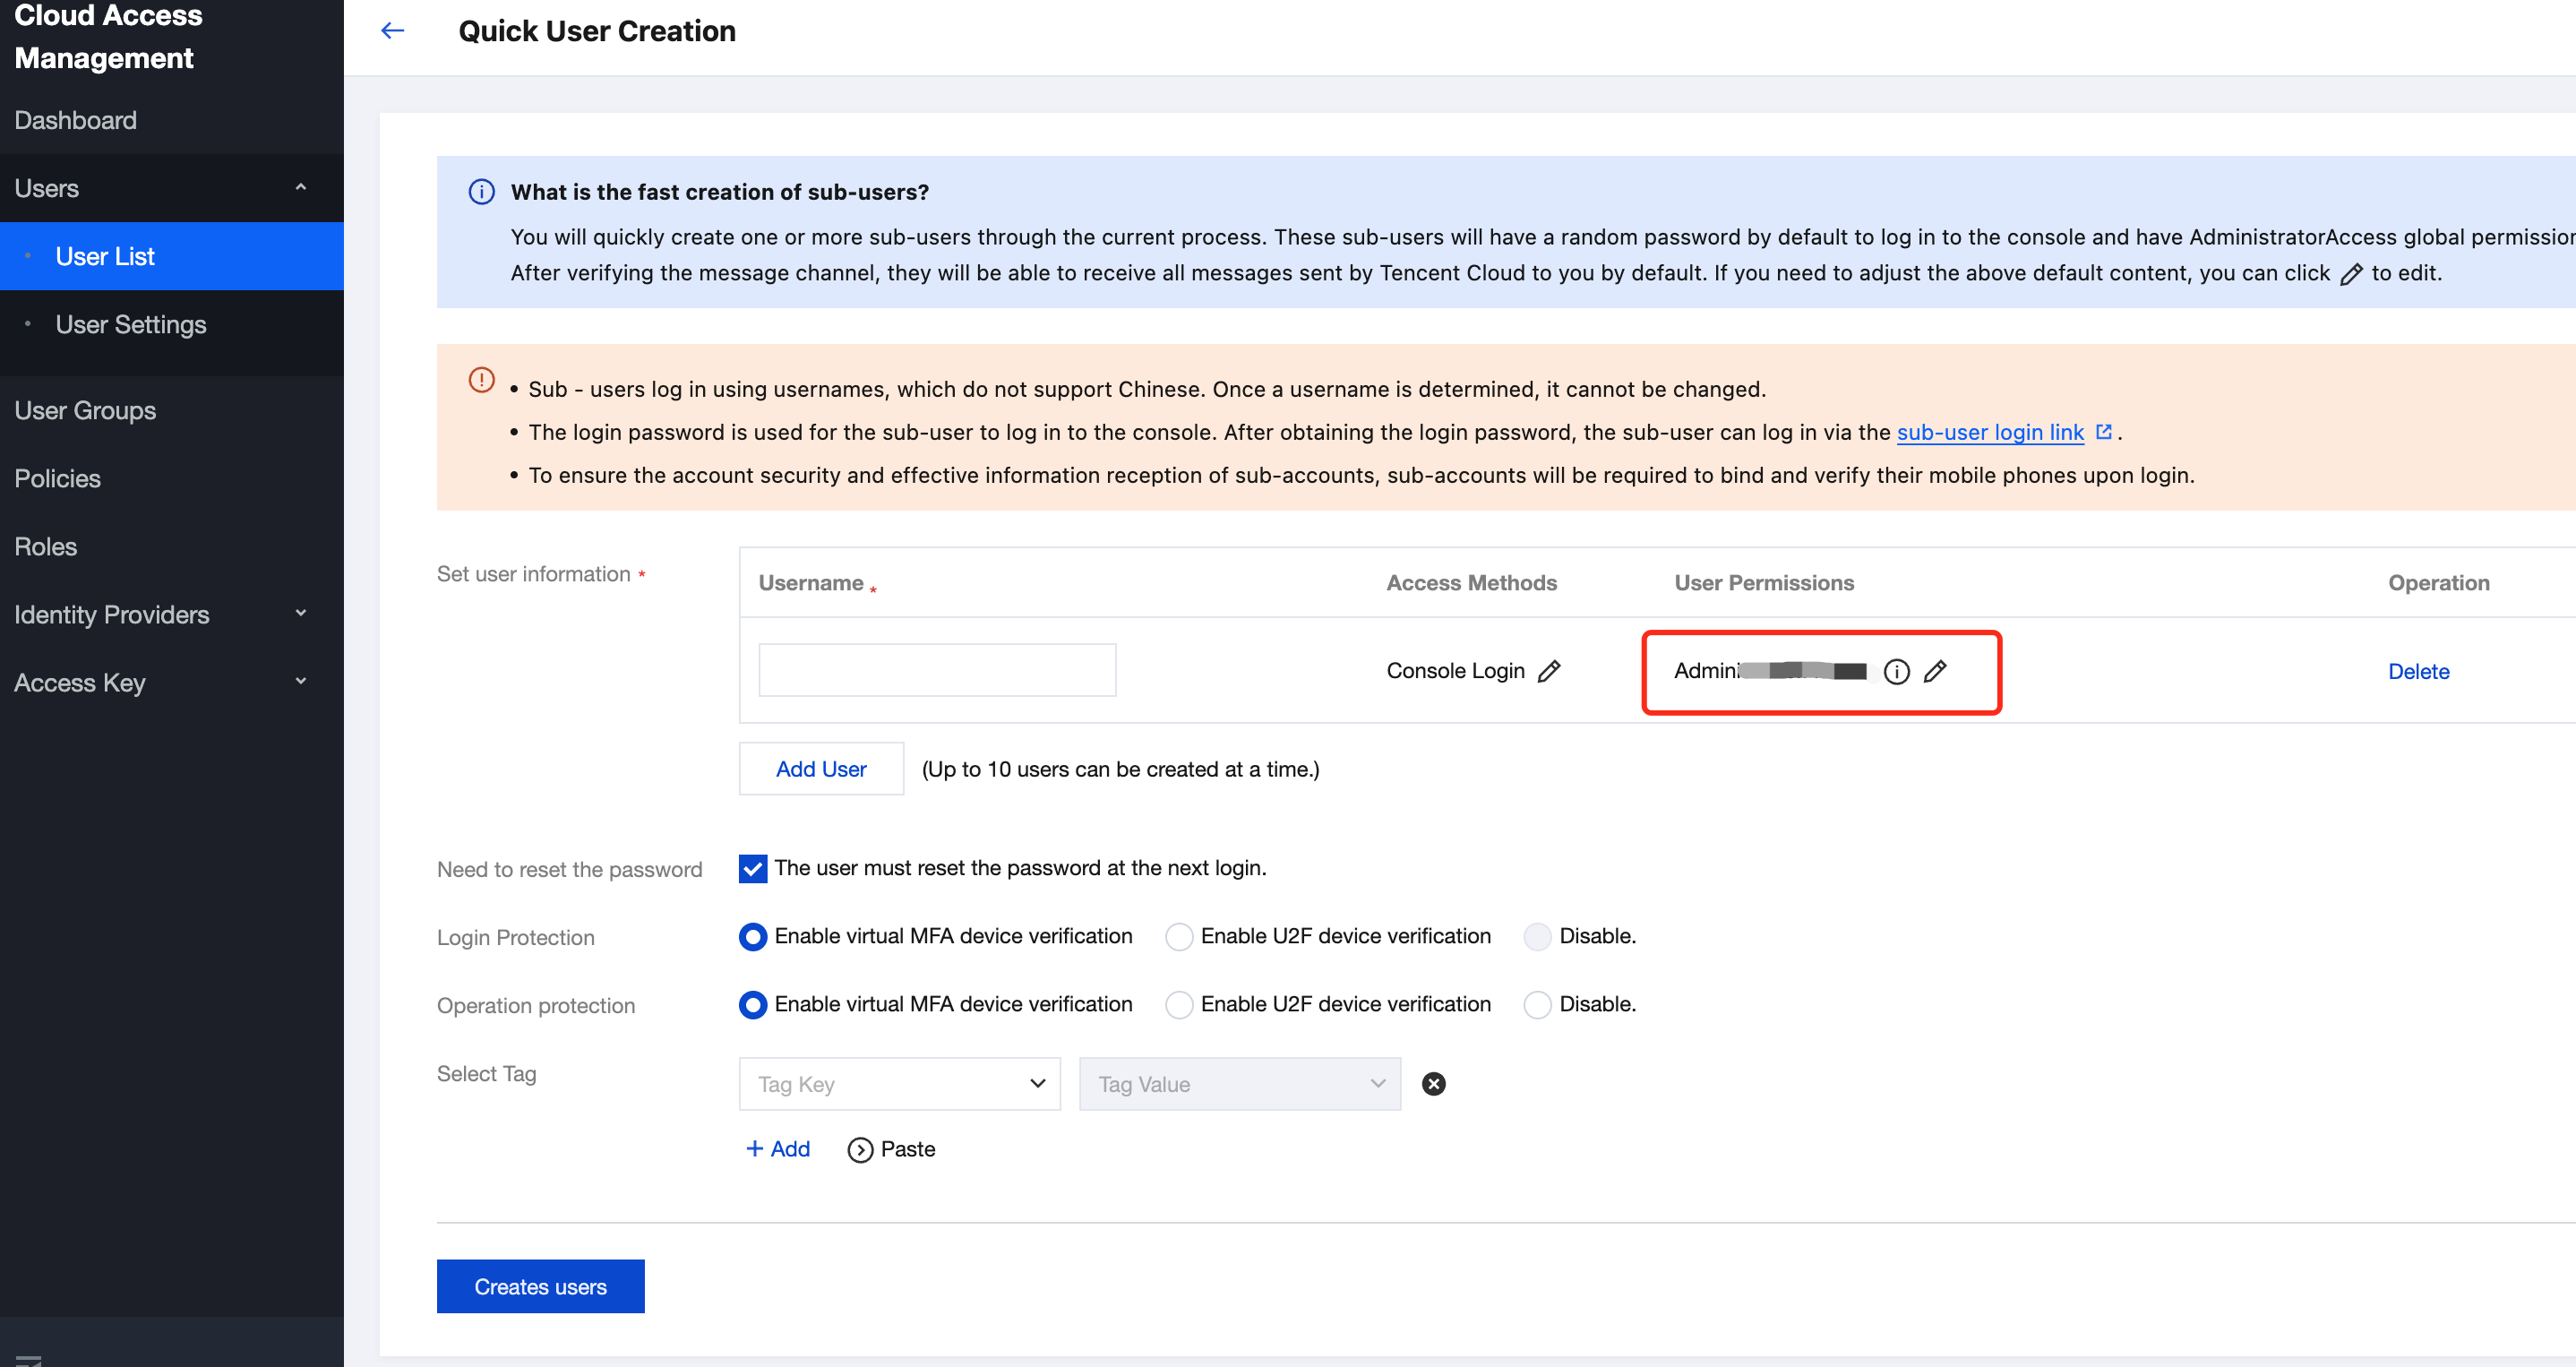Click the Paste tags icon

tap(859, 1150)
